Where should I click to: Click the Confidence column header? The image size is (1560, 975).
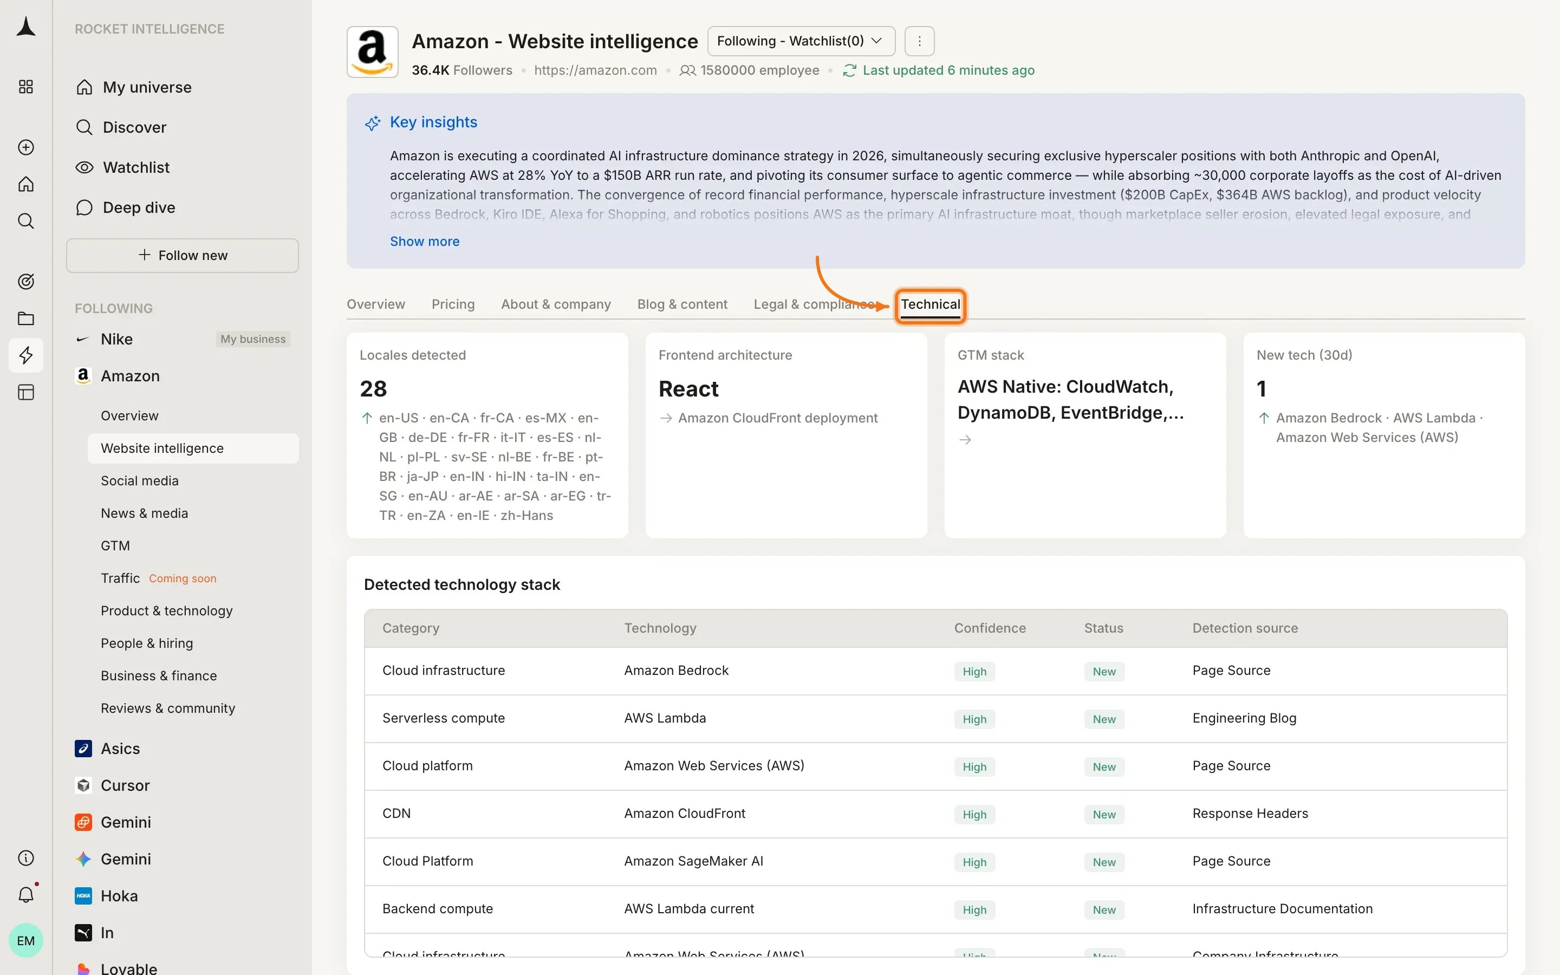tap(990, 628)
